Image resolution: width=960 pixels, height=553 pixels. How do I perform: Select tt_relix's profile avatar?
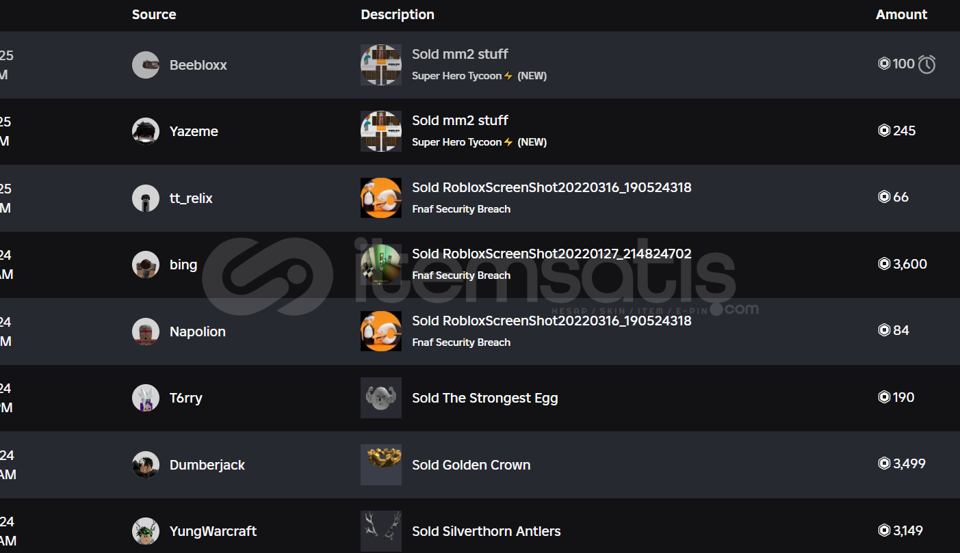coord(146,198)
